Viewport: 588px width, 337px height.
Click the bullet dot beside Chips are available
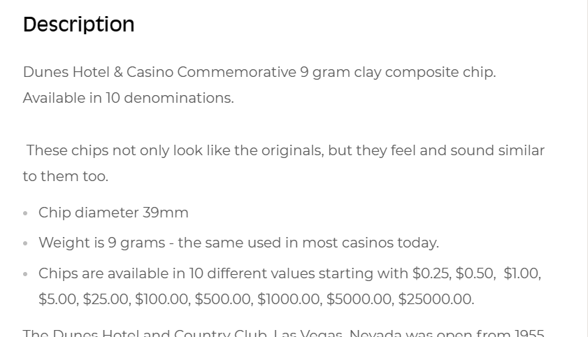click(x=25, y=274)
